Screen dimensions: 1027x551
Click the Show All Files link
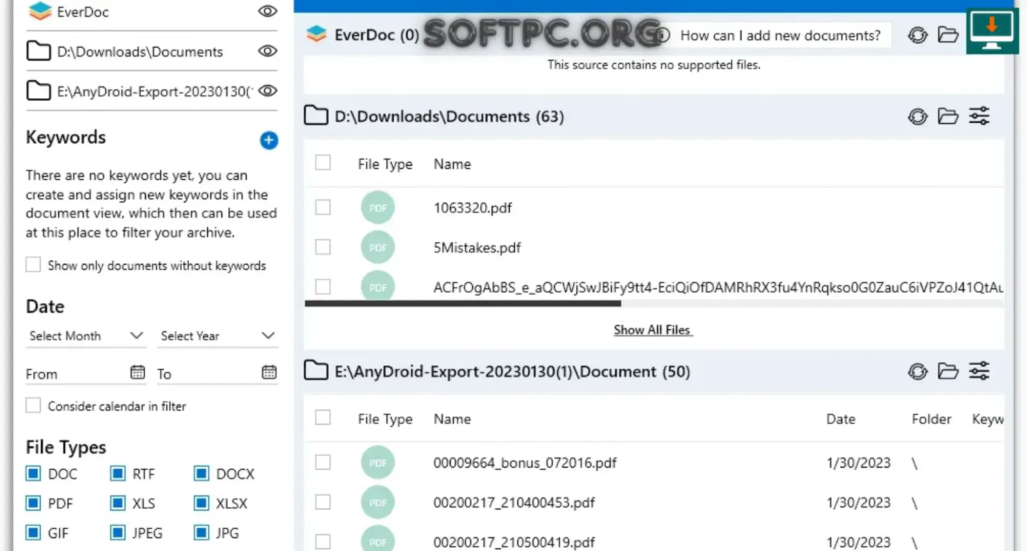point(652,330)
